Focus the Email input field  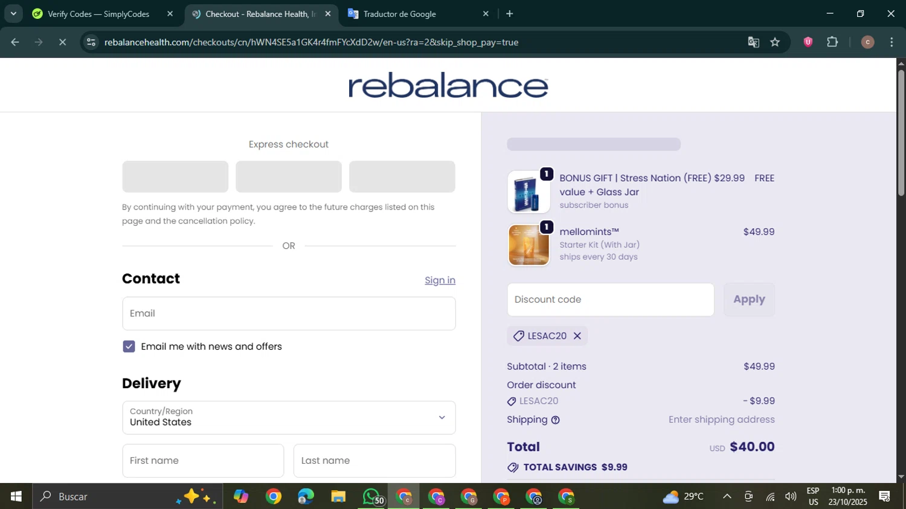(289, 313)
